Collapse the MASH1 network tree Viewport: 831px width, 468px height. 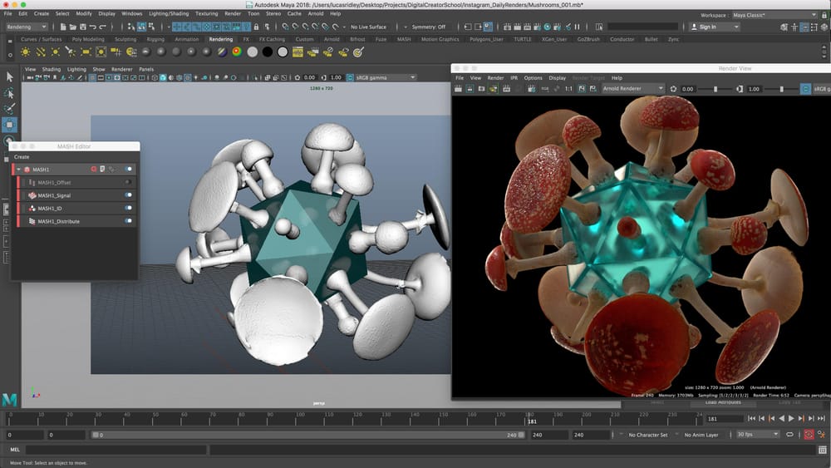coord(18,170)
